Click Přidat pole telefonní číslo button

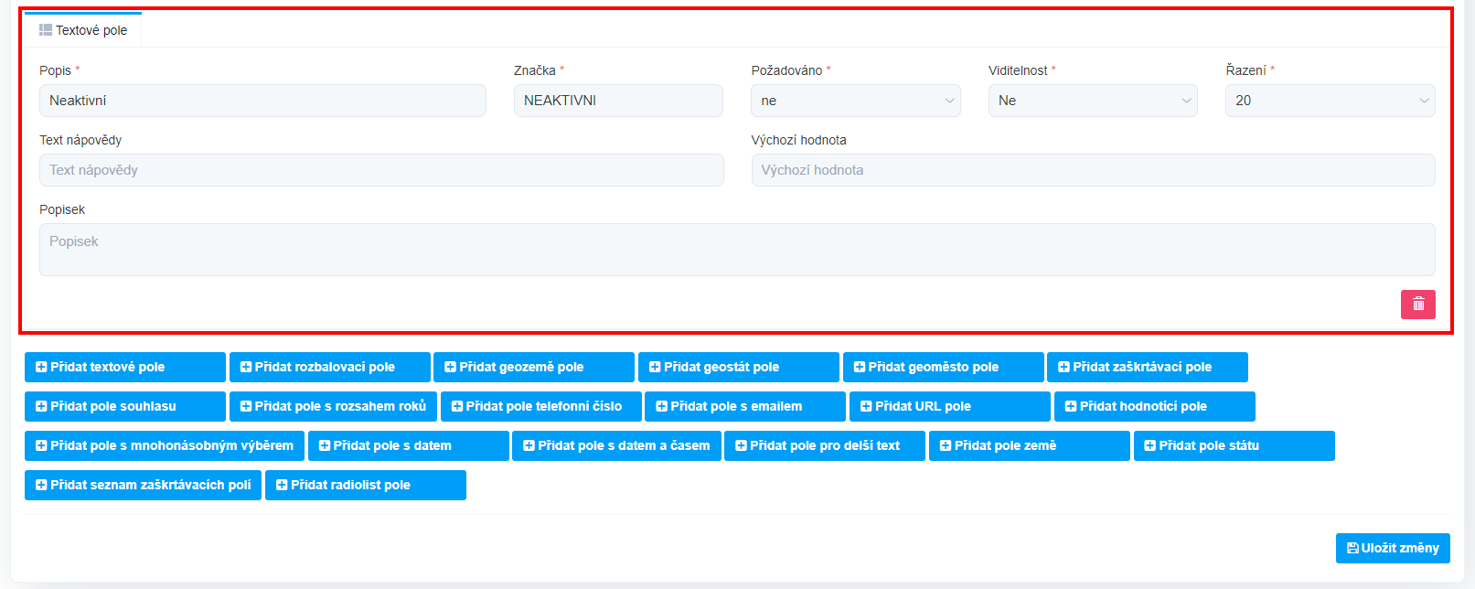(541, 406)
